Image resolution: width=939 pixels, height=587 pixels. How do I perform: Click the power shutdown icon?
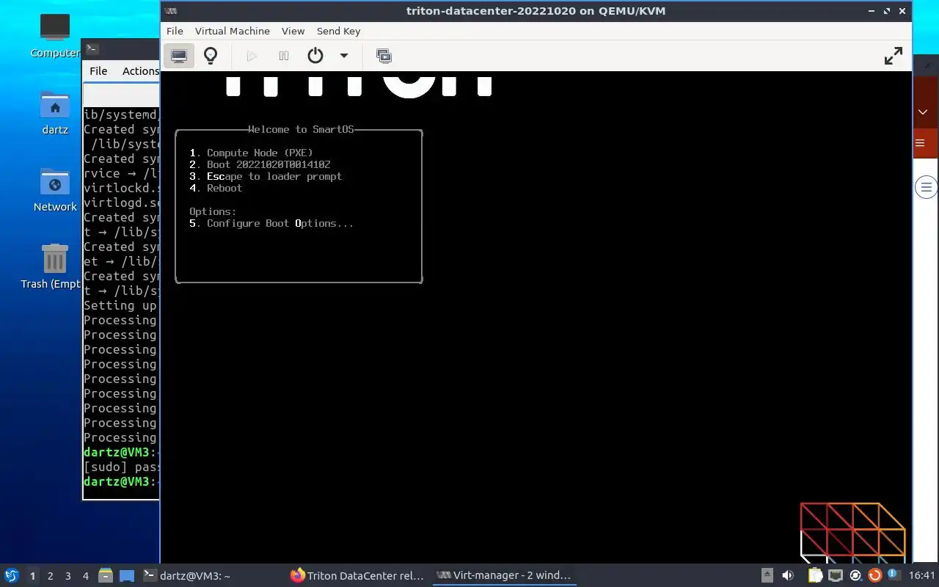[315, 56]
